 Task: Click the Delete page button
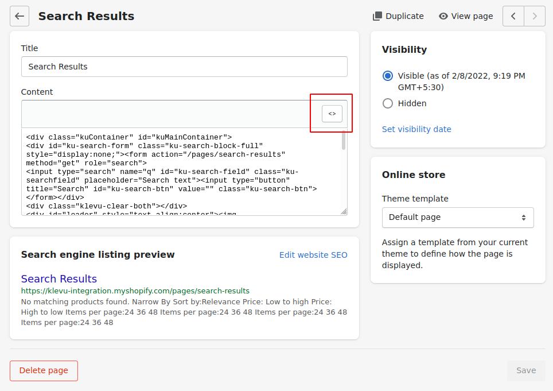coord(44,370)
